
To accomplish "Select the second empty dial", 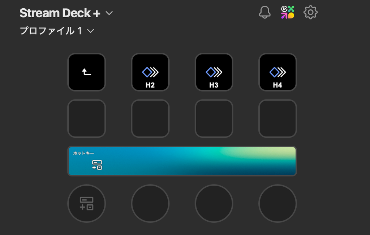I will click(150, 203).
